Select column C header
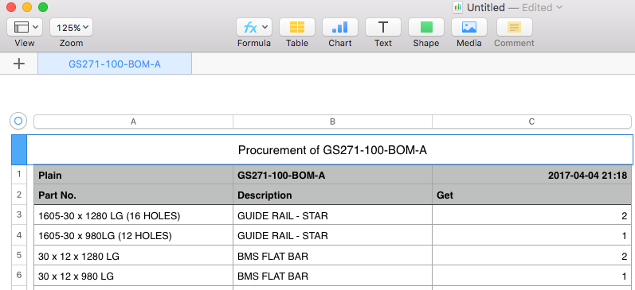635x290 pixels. [x=531, y=122]
